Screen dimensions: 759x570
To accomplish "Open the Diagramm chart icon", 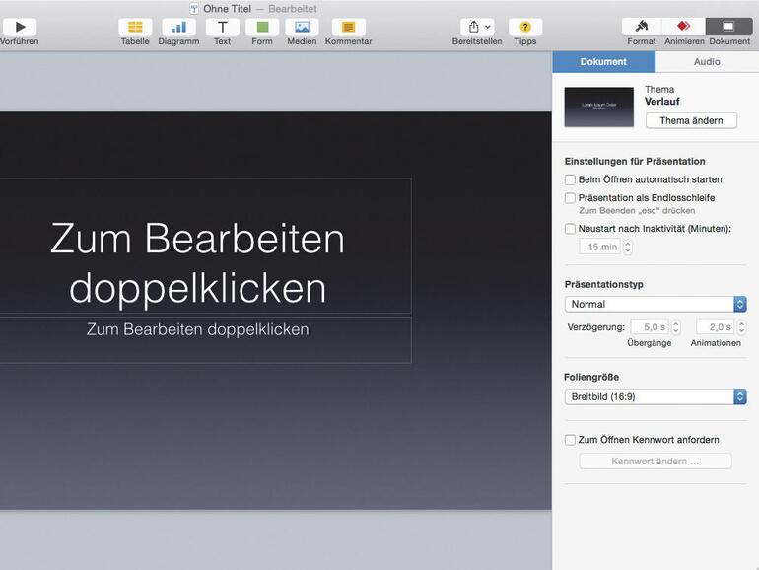I will 178,27.
